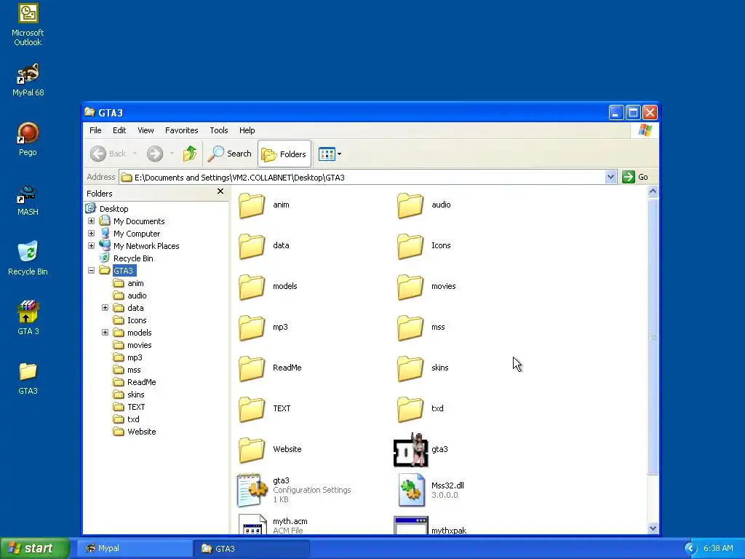The height and width of the screenshot is (559, 745).
Task: Select Icons in folder tree
Action: 130,320
